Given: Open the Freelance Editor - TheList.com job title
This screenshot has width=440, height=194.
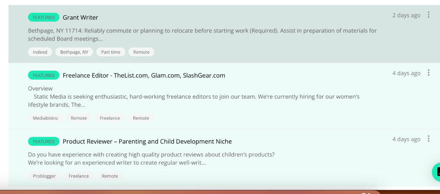Looking at the screenshot, I should coord(144,75).
